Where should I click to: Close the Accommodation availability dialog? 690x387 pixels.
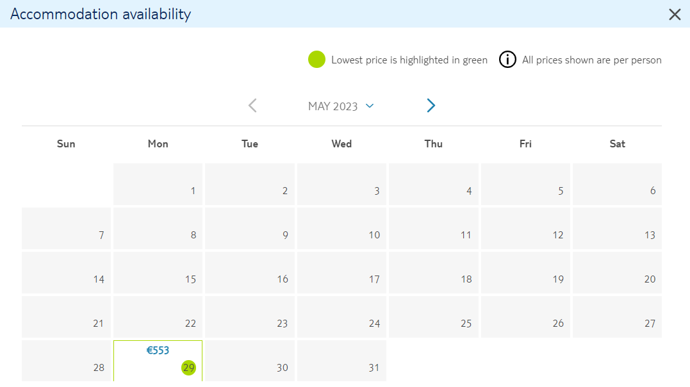coord(675,15)
